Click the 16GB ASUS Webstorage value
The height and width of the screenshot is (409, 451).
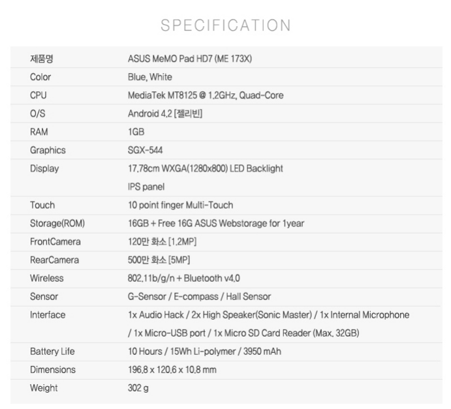(x=216, y=223)
